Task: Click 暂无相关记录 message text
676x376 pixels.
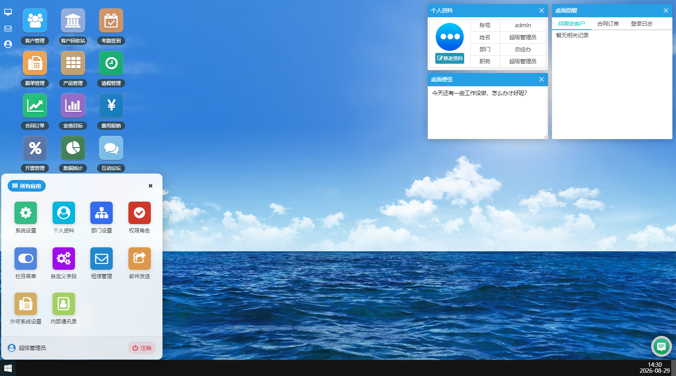Action: point(572,35)
